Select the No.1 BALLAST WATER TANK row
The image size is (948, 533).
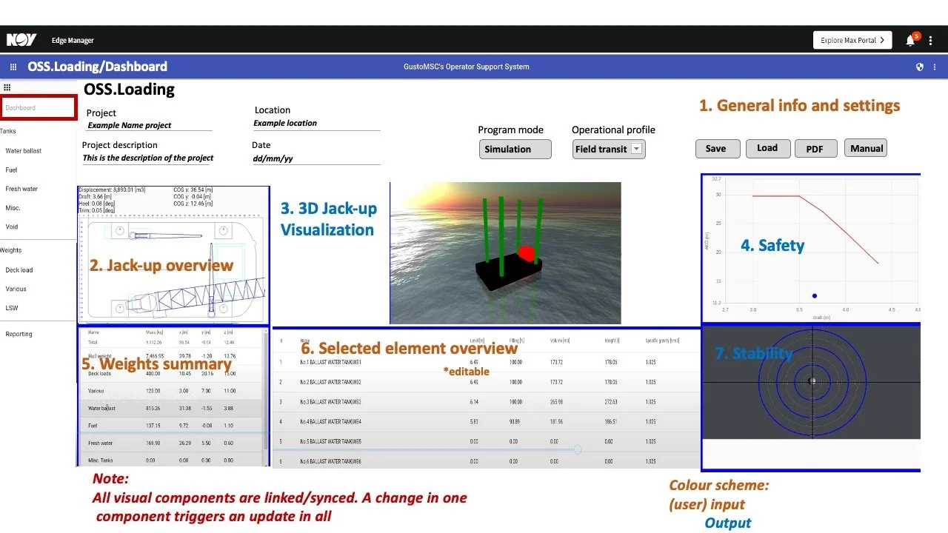[x=487, y=363]
